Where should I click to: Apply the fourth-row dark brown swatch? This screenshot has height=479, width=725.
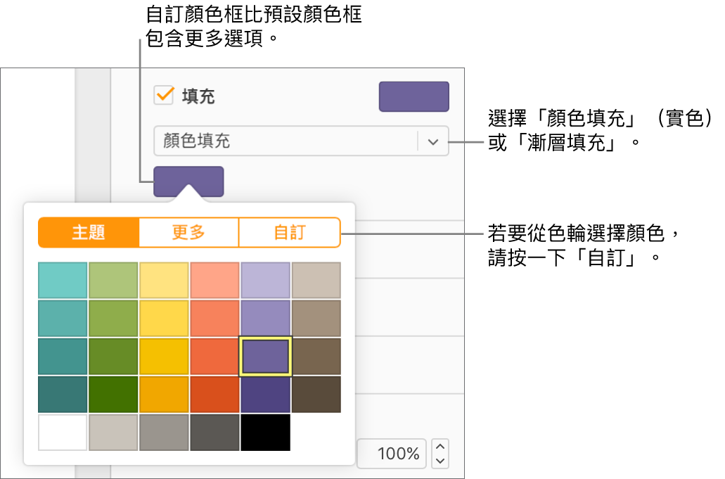[316, 395]
